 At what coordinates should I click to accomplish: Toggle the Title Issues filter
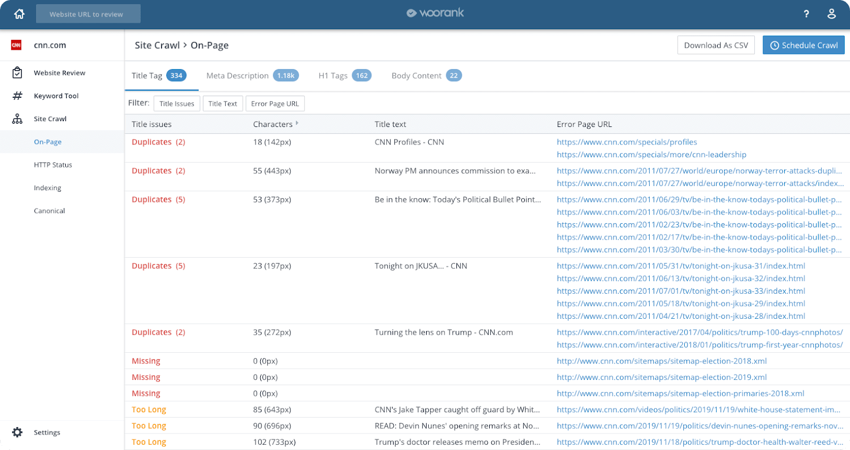[x=177, y=104]
